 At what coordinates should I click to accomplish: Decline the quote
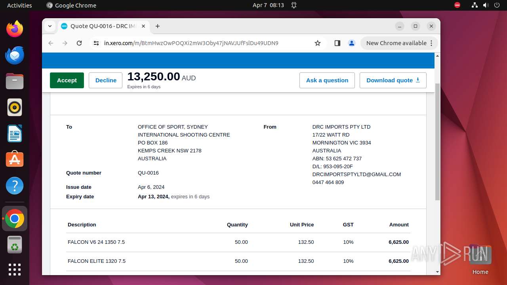point(106,80)
